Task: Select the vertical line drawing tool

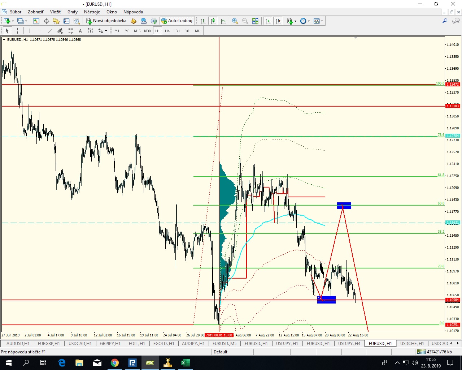Action: 30,31
